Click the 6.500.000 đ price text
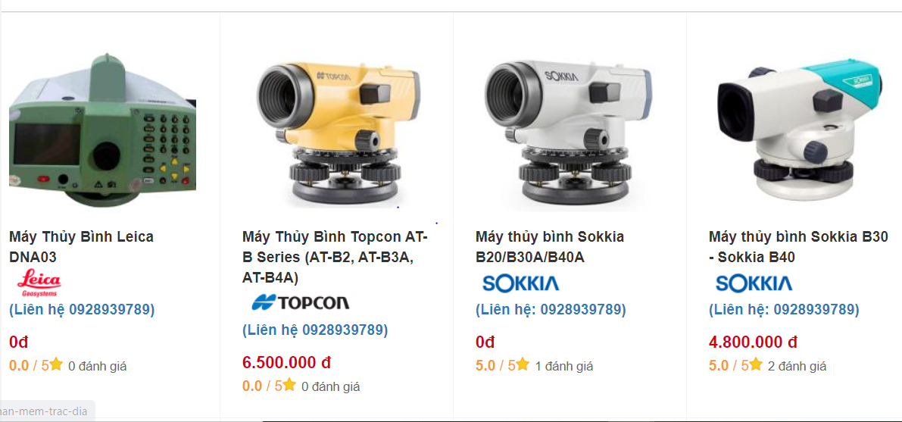The image size is (902, 422). [286, 363]
